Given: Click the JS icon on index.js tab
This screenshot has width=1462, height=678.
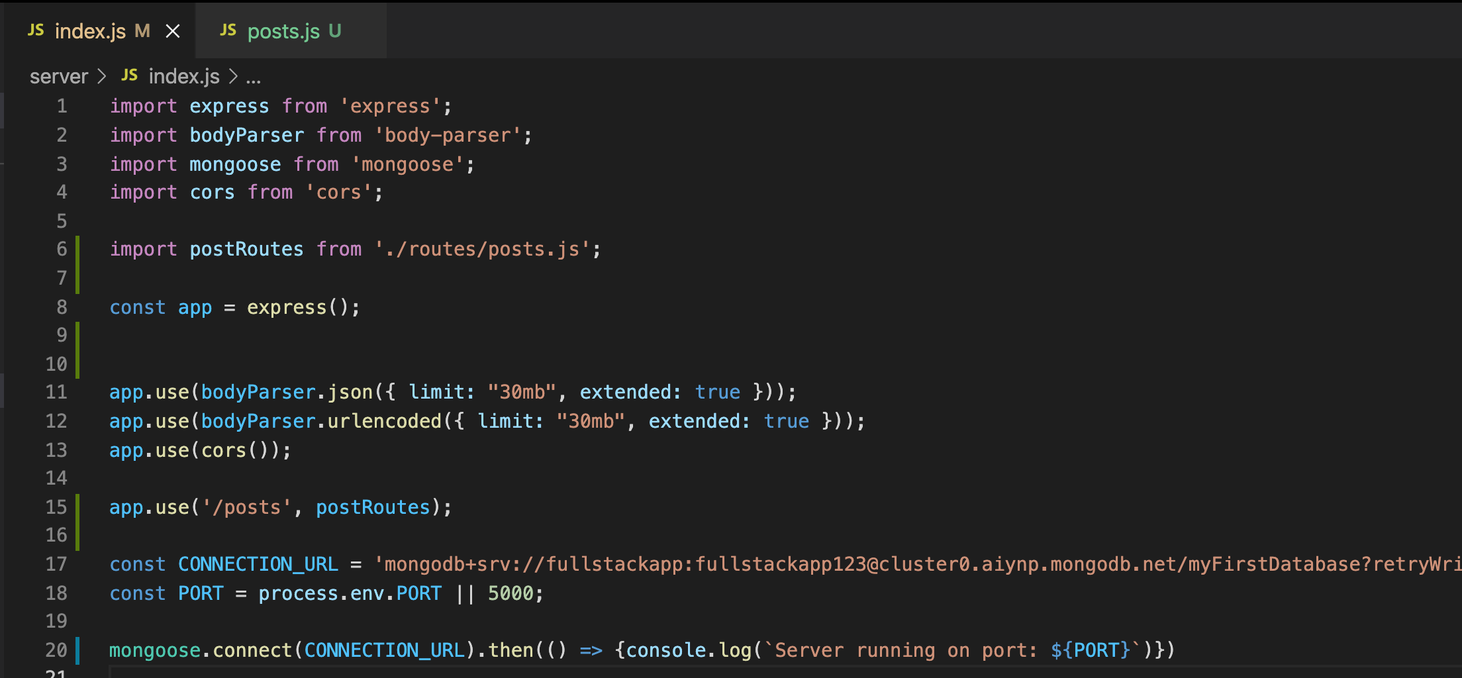Looking at the screenshot, I should pos(36,30).
